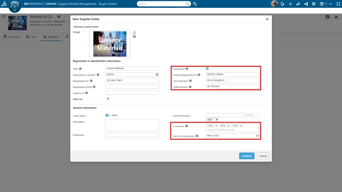Show DUNS Number info icon
The image size is (342, 192).
coord(190,87)
